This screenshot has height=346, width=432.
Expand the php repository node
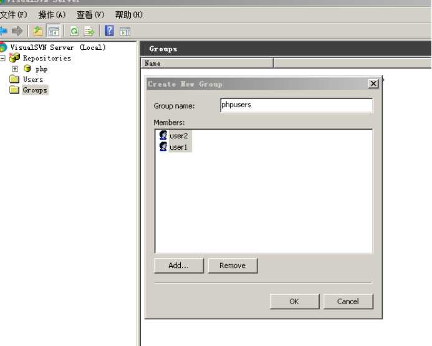click(x=15, y=69)
